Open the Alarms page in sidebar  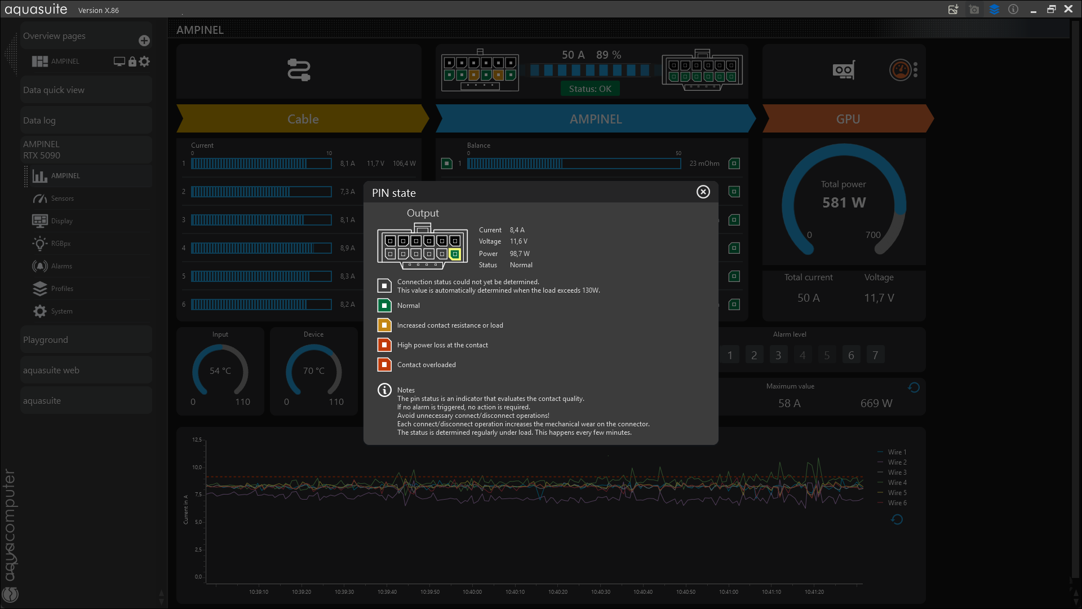pyautogui.click(x=61, y=266)
